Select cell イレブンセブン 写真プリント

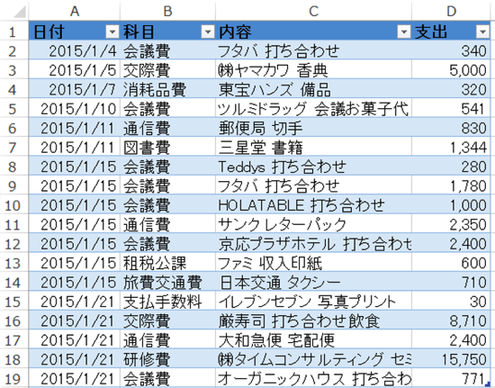click(x=313, y=302)
